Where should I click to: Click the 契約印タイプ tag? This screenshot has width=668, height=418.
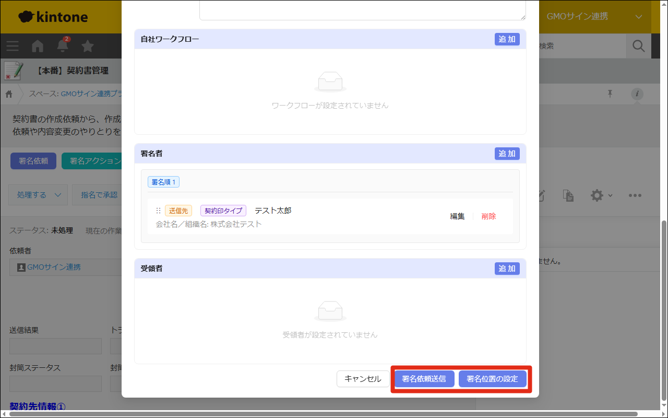(x=223, y=211)
